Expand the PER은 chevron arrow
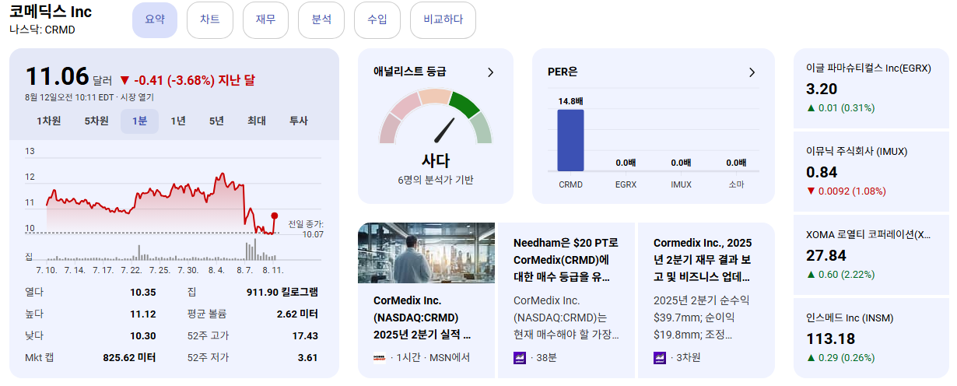Viewport: 957px width, 386px height. (x=752, y=72)
